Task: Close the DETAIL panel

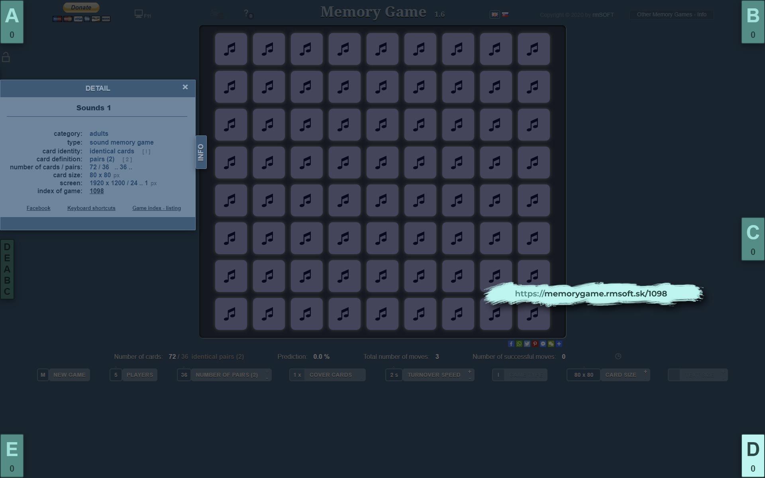Action: [185, 87]
